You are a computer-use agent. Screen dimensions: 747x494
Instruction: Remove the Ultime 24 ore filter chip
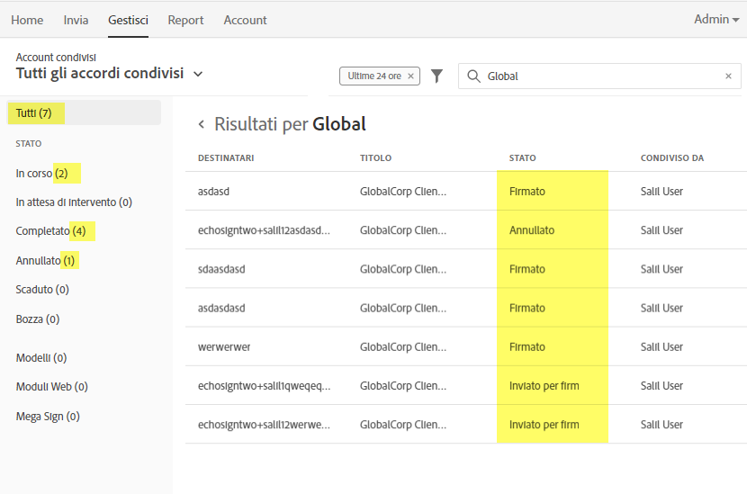point(411,76)
